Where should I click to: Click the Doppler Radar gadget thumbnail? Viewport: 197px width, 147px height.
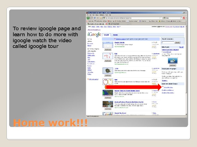(108, 93)
